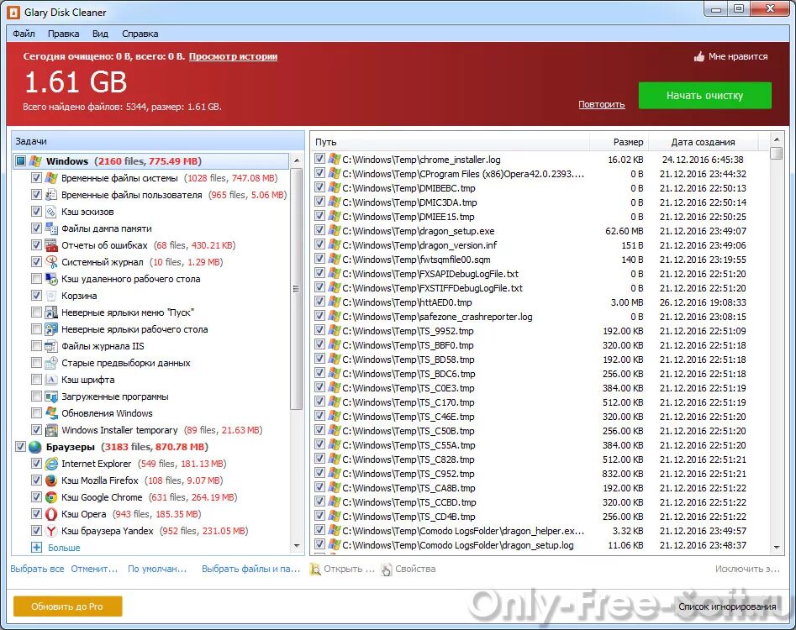Click the tasks panel vertical scrollbar thumb
Viewport: 796px width, 630px height.
[297, 289]
